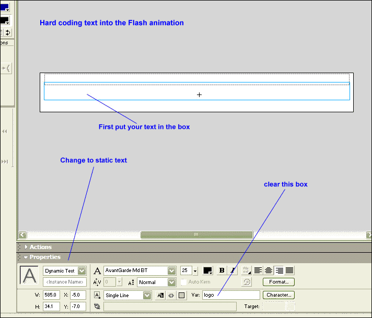Click the Instance Name input field

[65, 282]
